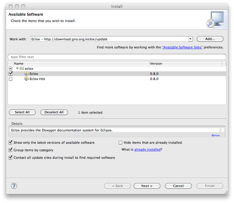Click the Cancel button
234x203 pixels.
click(x=178, y=186)
